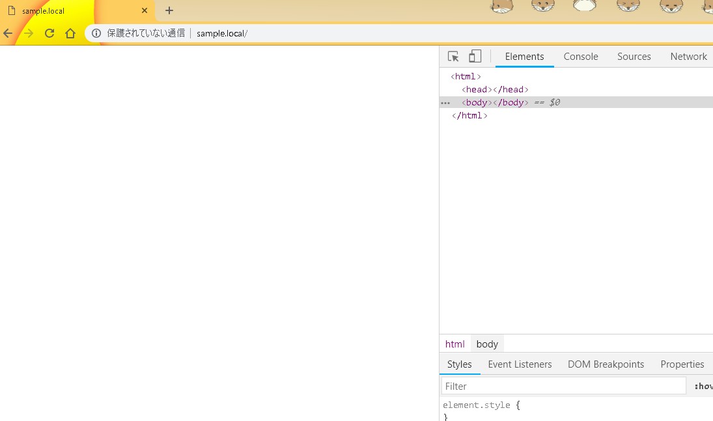The image size is (713, 421).
Task: Open the Sources panel tab
Action: [634, 57]
